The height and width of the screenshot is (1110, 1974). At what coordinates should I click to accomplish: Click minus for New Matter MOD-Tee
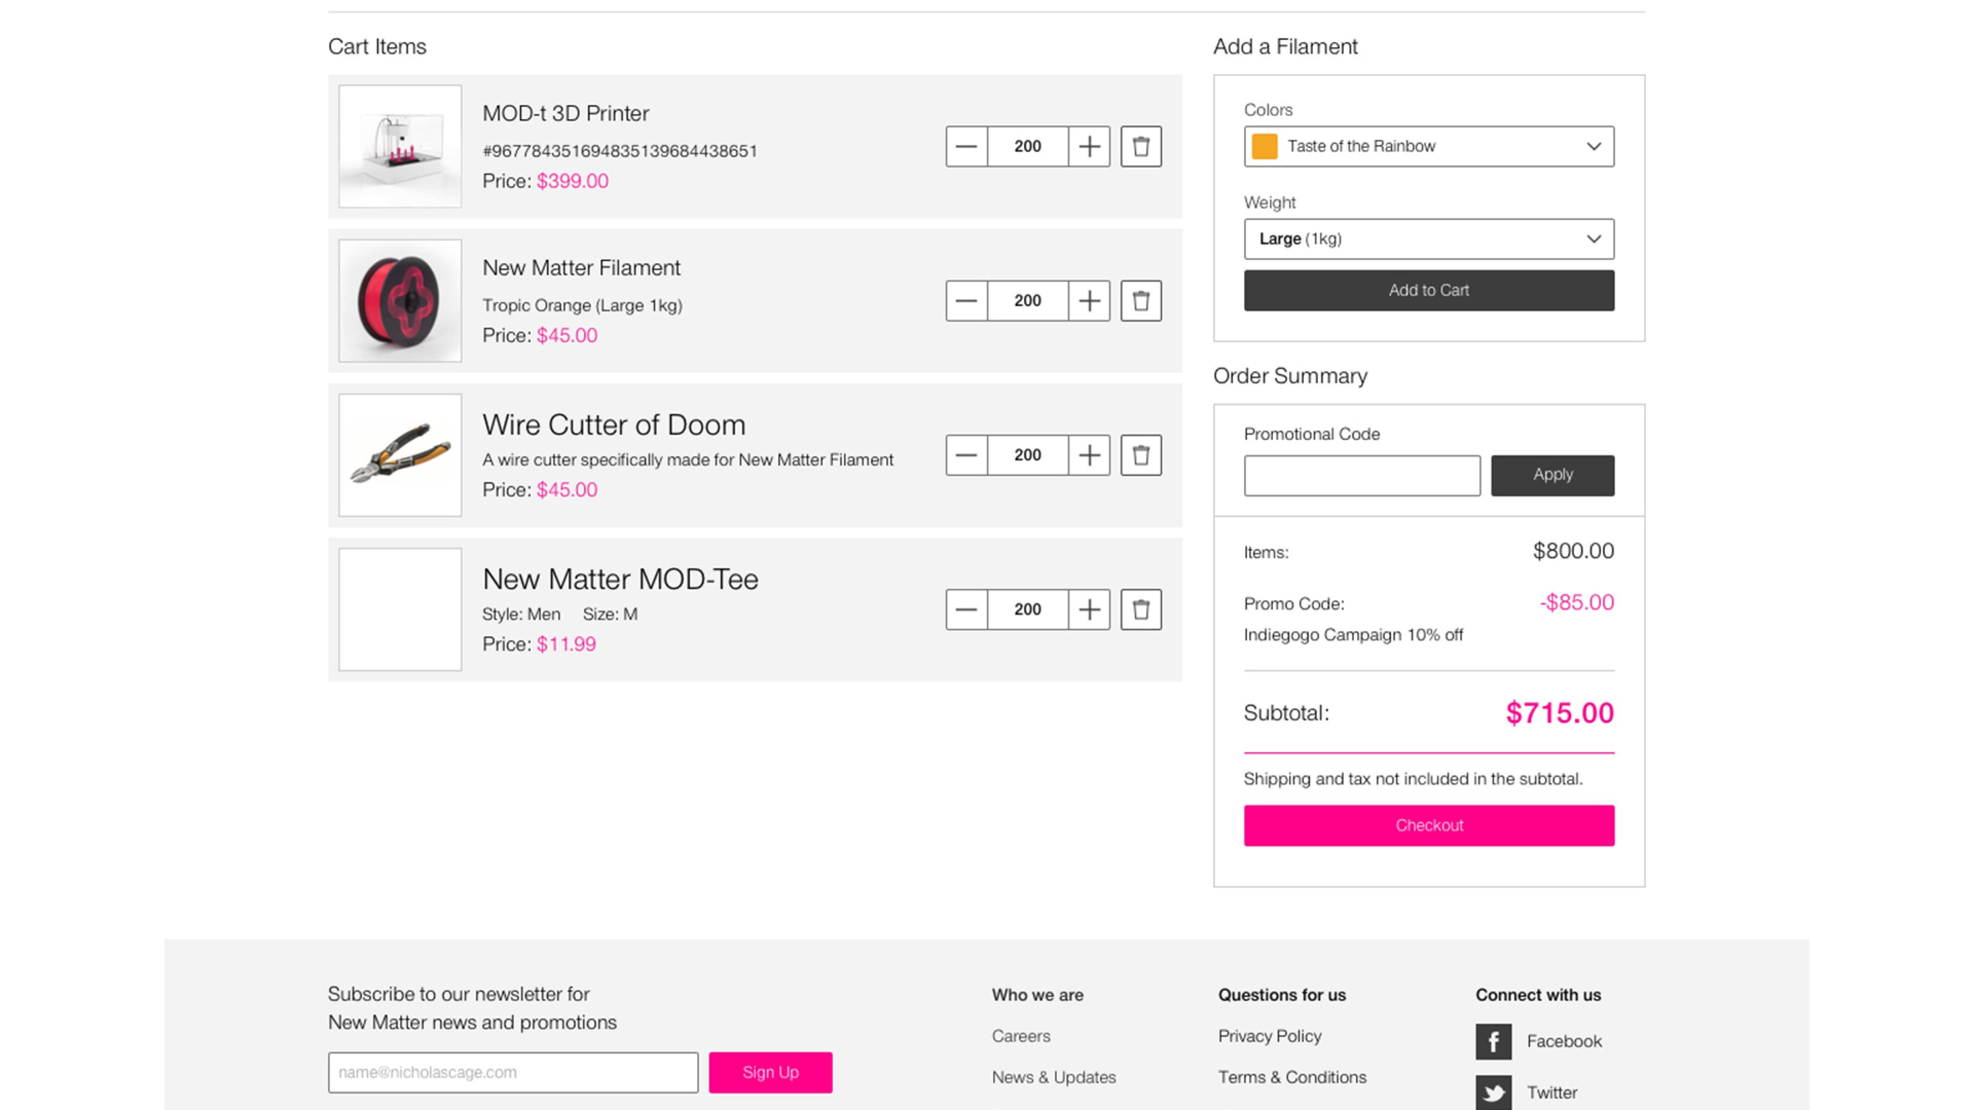click(966, 610)
